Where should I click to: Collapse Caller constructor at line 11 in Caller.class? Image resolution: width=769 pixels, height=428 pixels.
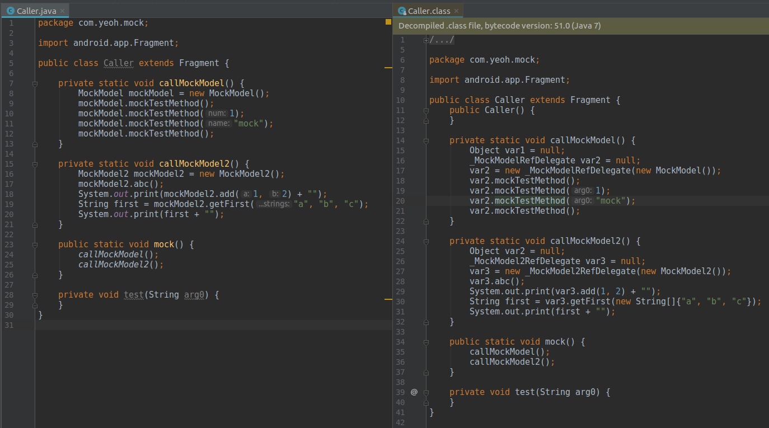(426, 110)
